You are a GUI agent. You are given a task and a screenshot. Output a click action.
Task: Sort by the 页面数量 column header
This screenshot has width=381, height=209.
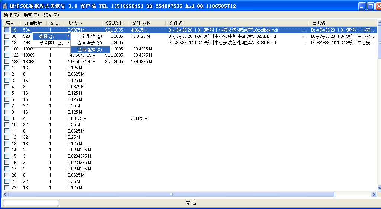[34, 23]
